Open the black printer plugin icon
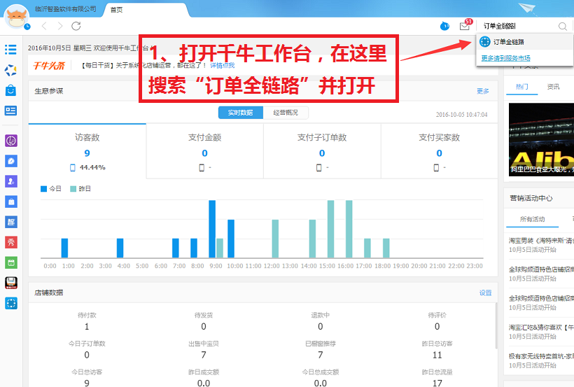The height and width of the screenshot is (387, 574). click(11, 283)
